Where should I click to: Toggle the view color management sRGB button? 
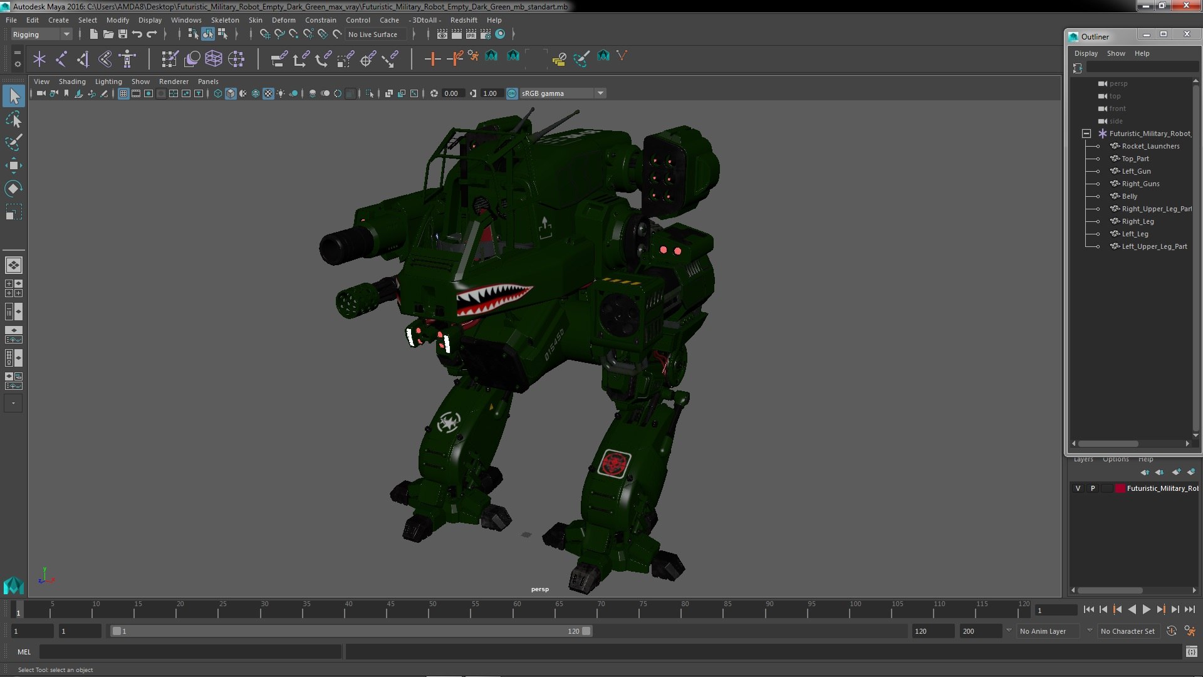[512, 93]
